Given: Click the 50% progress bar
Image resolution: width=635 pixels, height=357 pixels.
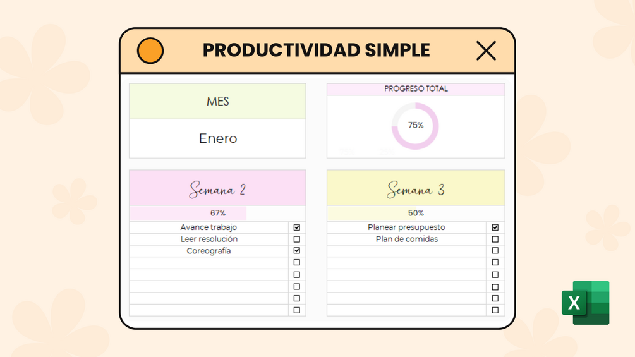Looking at the screenshot, I should point(416,213).
